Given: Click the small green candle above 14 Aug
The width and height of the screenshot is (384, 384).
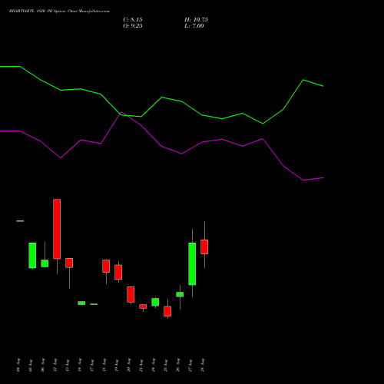Looking at the screenshot, I should pos(81,303).
